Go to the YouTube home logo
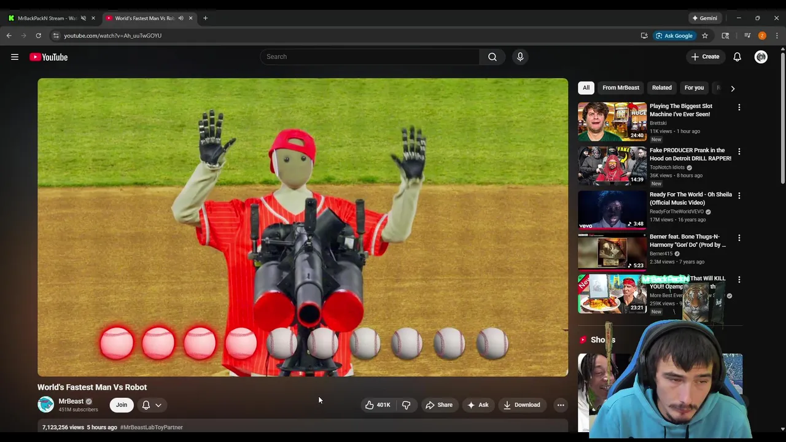The height and width of the screenshot is (442, 786). 49,57
